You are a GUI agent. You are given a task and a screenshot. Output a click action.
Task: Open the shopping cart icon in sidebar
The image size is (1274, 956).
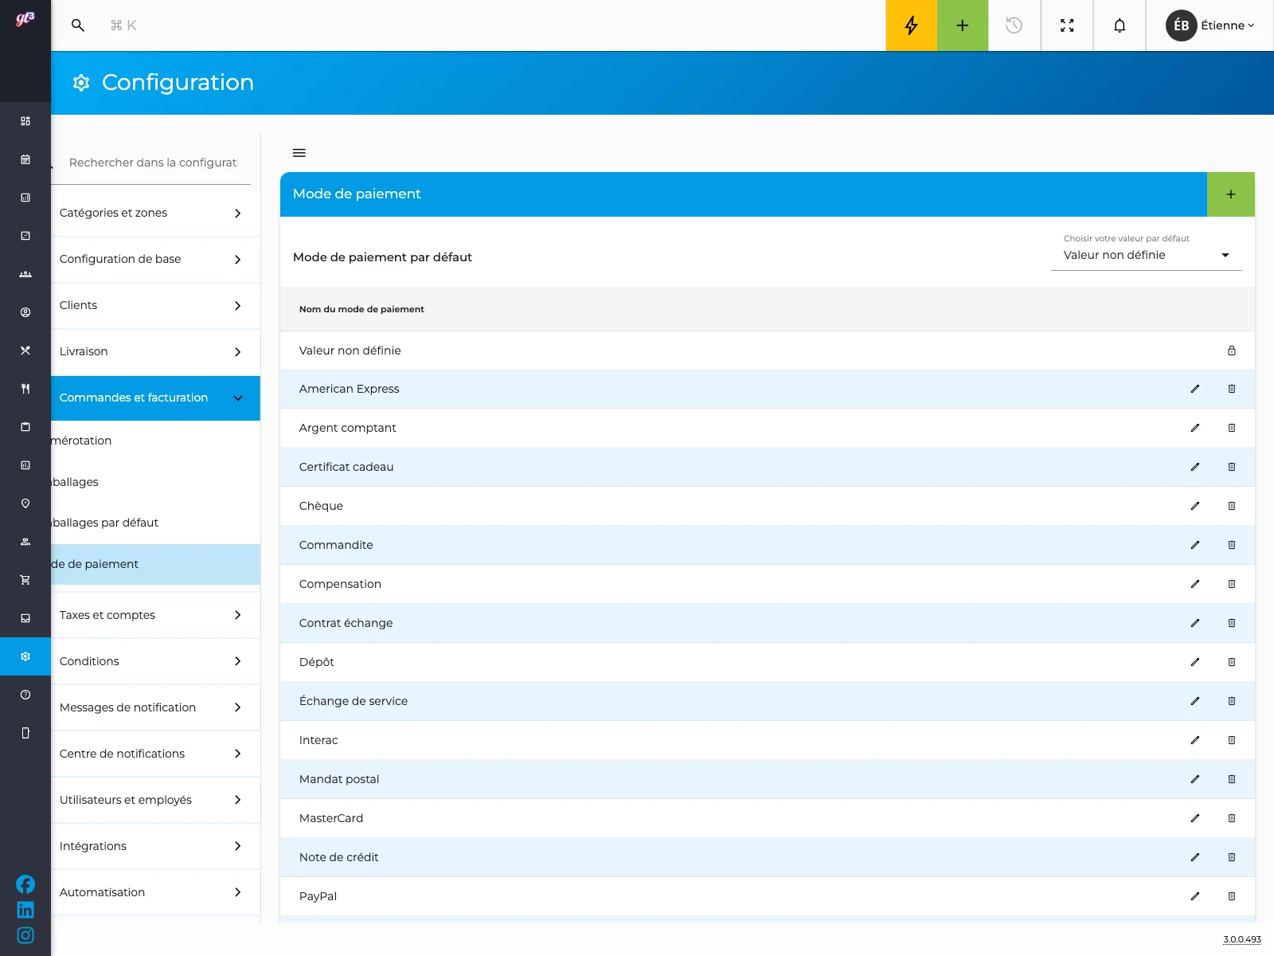point(25,580)
